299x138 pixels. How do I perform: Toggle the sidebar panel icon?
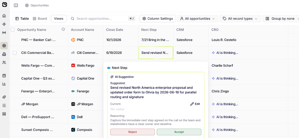16,5
